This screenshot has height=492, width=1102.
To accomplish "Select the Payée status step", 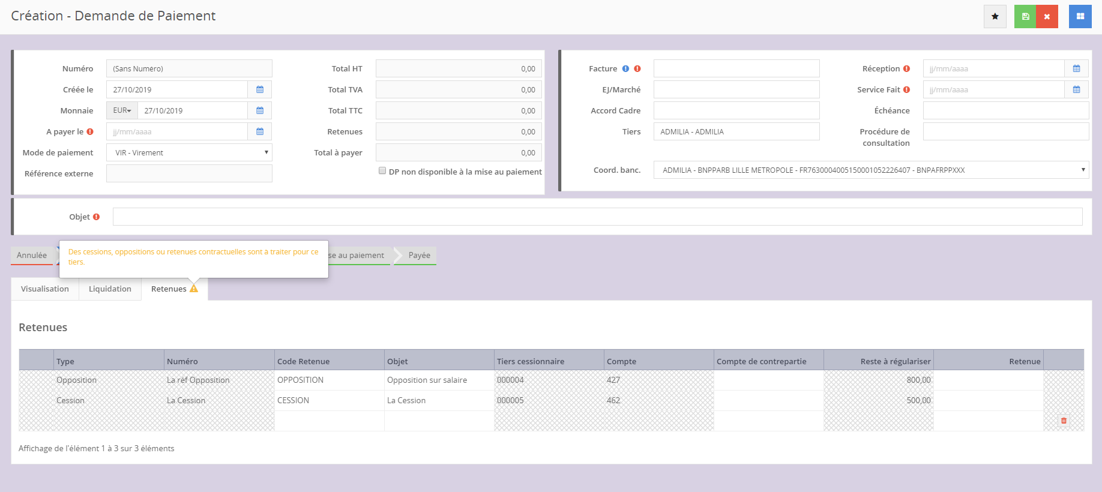I will [x=419, y=255].
